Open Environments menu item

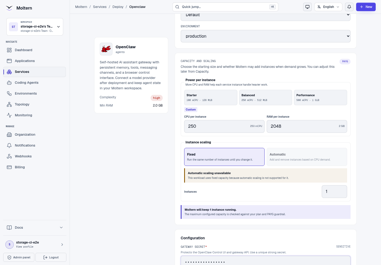(x=35, y=94)
